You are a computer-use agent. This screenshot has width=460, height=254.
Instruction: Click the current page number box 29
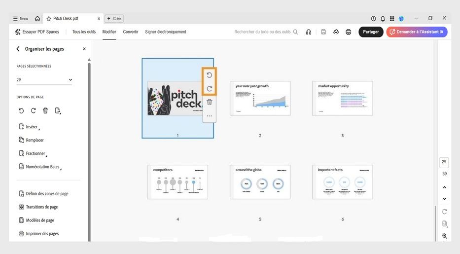[444, 162]
